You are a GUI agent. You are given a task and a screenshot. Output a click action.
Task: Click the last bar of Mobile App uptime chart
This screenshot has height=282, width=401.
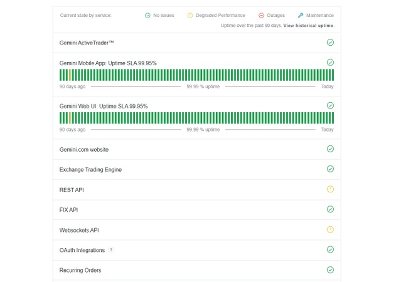click(332, 75)
